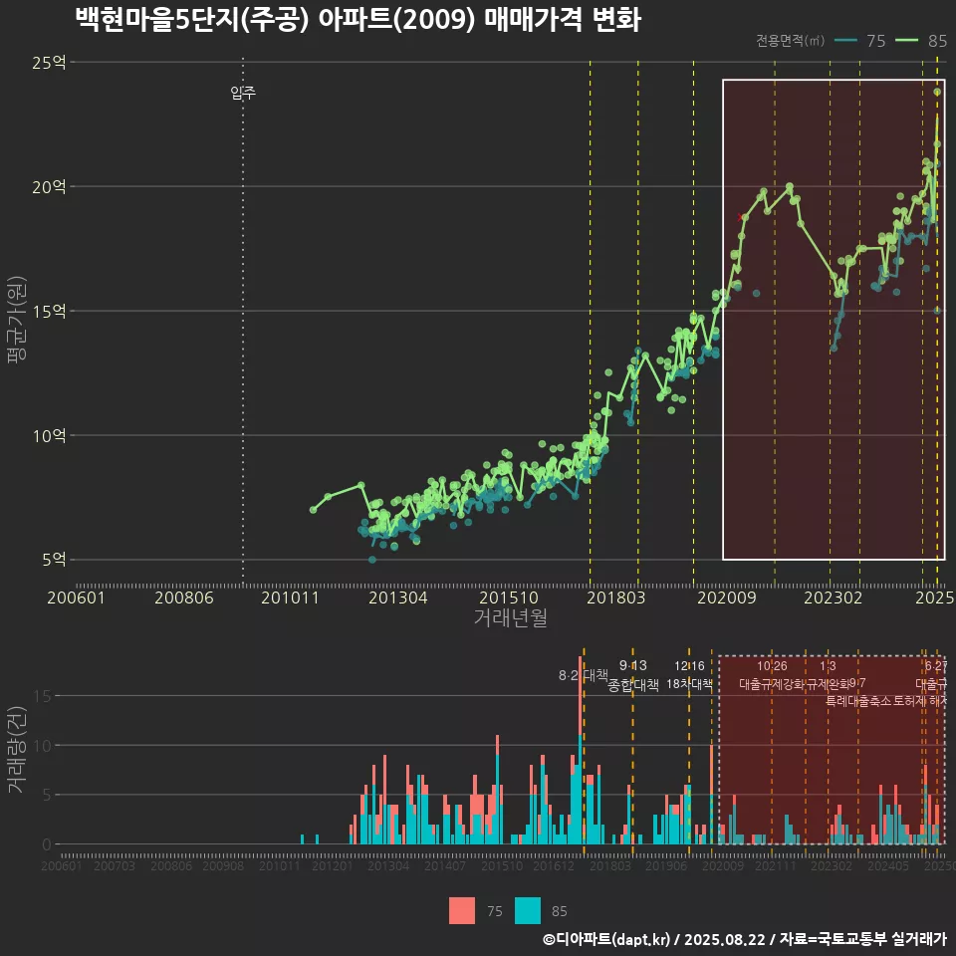Viewport: 956px width, 956px height.
Task: Click the chart title 백현마을5단지(주공) 아파트(2009) 매매가격 변화
Action: click(358, 20)
